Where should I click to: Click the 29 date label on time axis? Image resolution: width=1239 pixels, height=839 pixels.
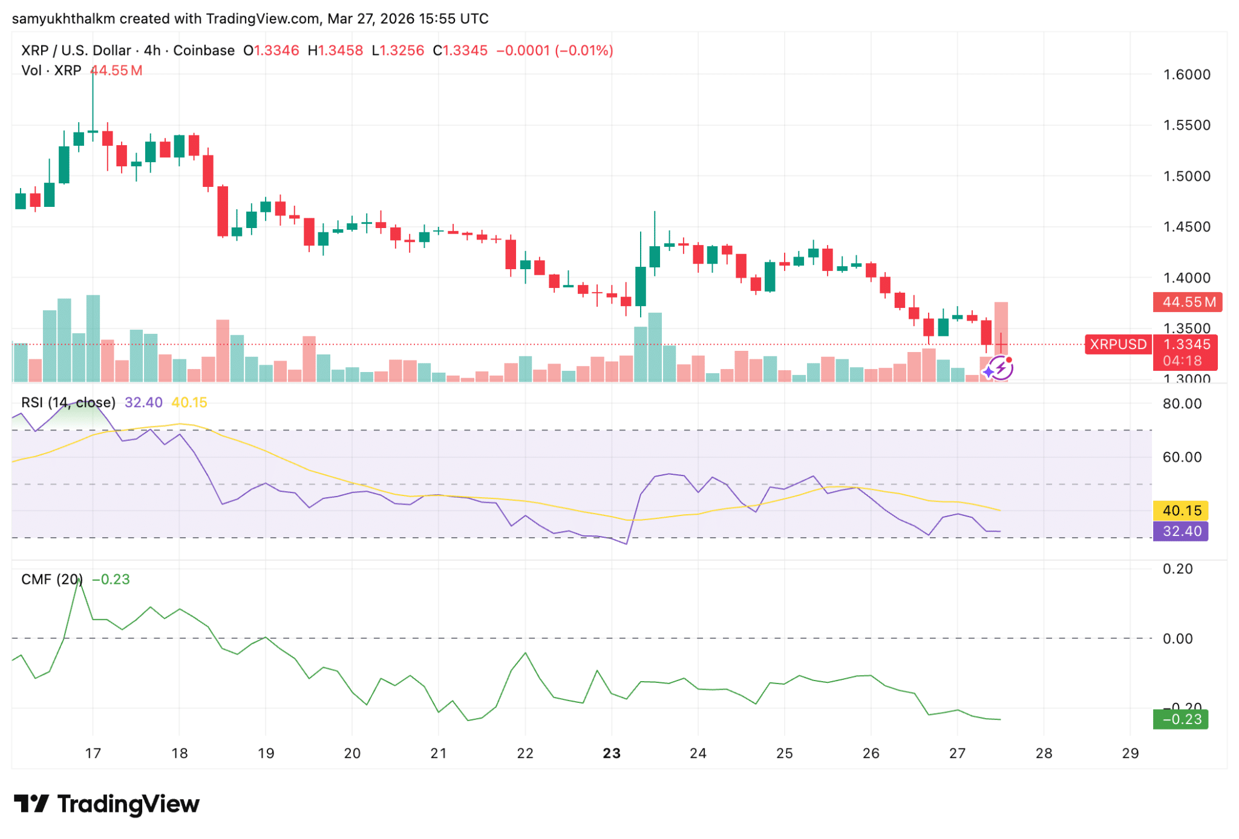[x=1129, y=754]
